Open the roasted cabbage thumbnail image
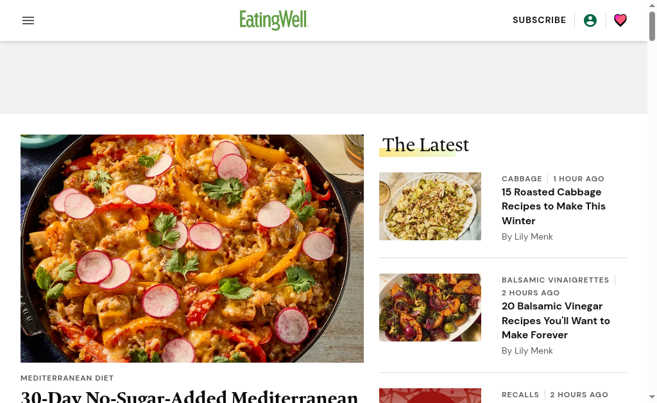 pos(430,206)
